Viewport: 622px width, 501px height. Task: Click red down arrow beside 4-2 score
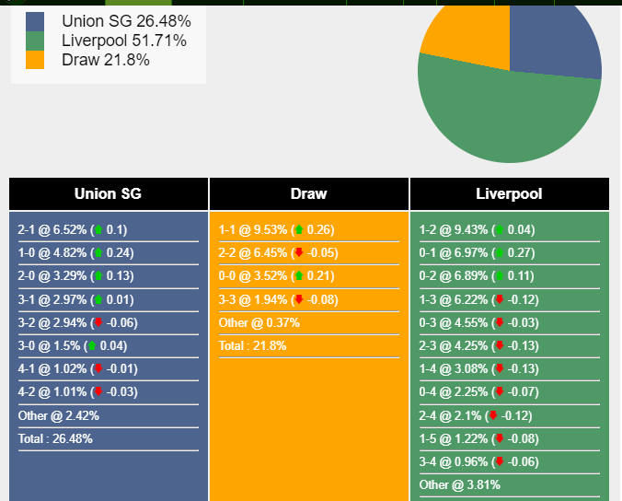point(98,393)
